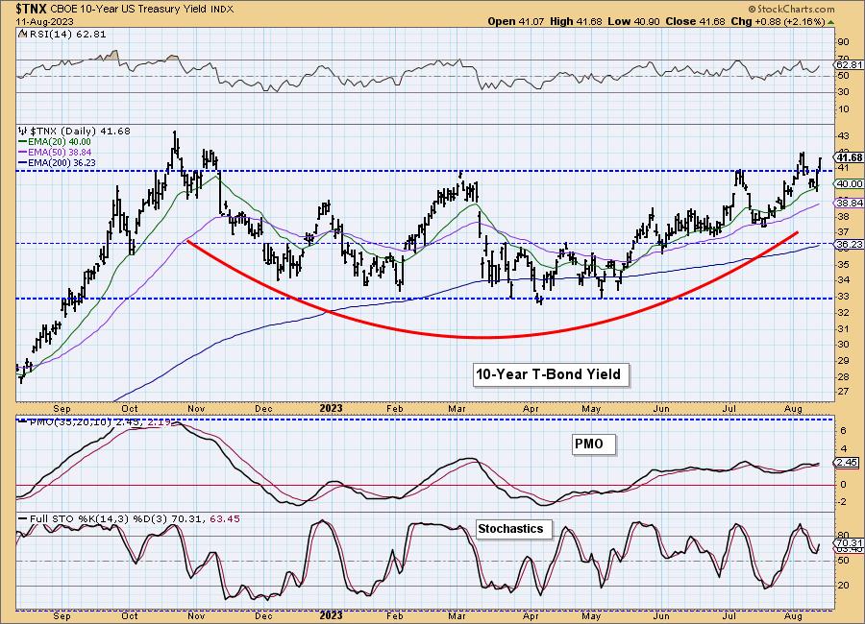This screenshot has height=624, width=865.
Task: Click the boxed 'PMO' annotation label
Action: 592,444
